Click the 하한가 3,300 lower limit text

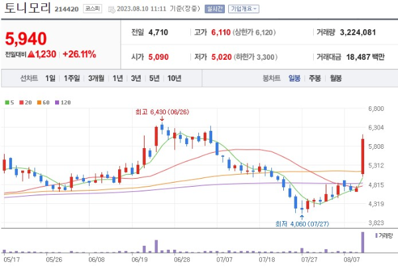(255, 57)
